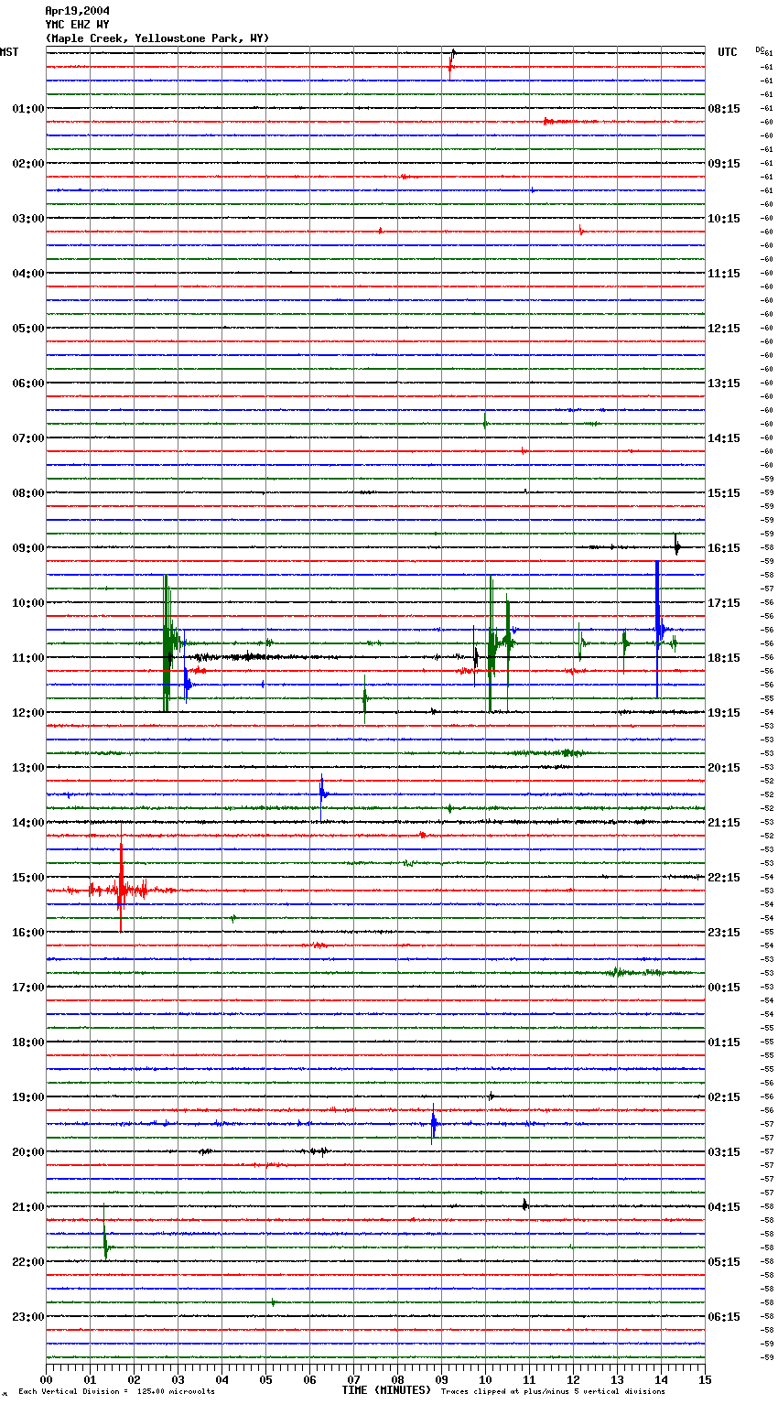Screen dimensions: 778x1404
Task: Click the station code 'YMC EHZ WY'
Action: point(77,25)
